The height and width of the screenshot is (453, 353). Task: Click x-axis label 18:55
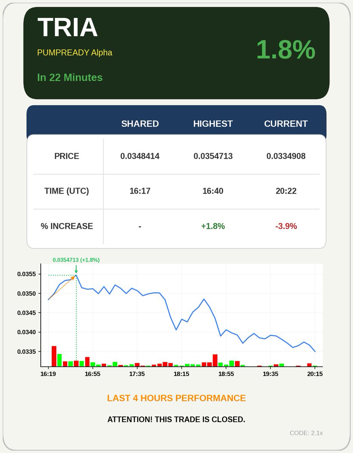(x=226, y=374)
